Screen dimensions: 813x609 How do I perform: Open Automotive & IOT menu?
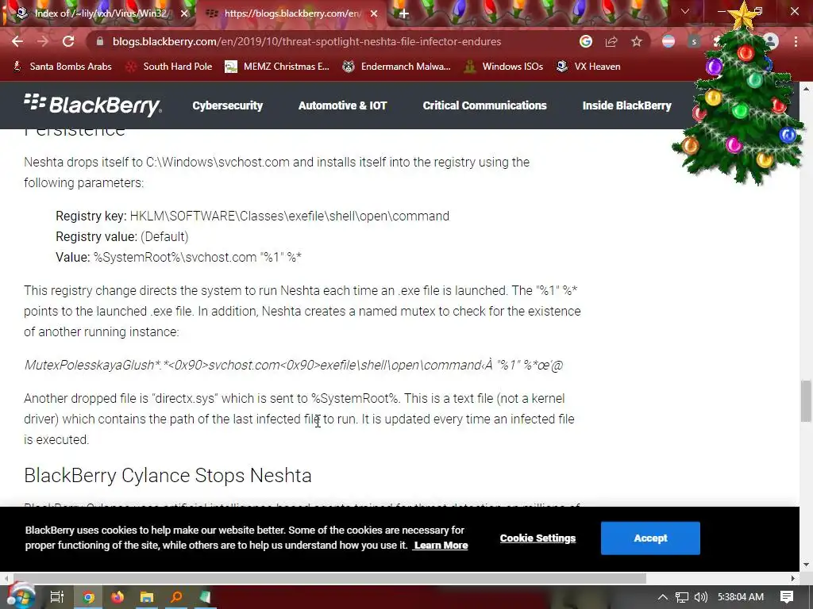[x=343, y=105]
